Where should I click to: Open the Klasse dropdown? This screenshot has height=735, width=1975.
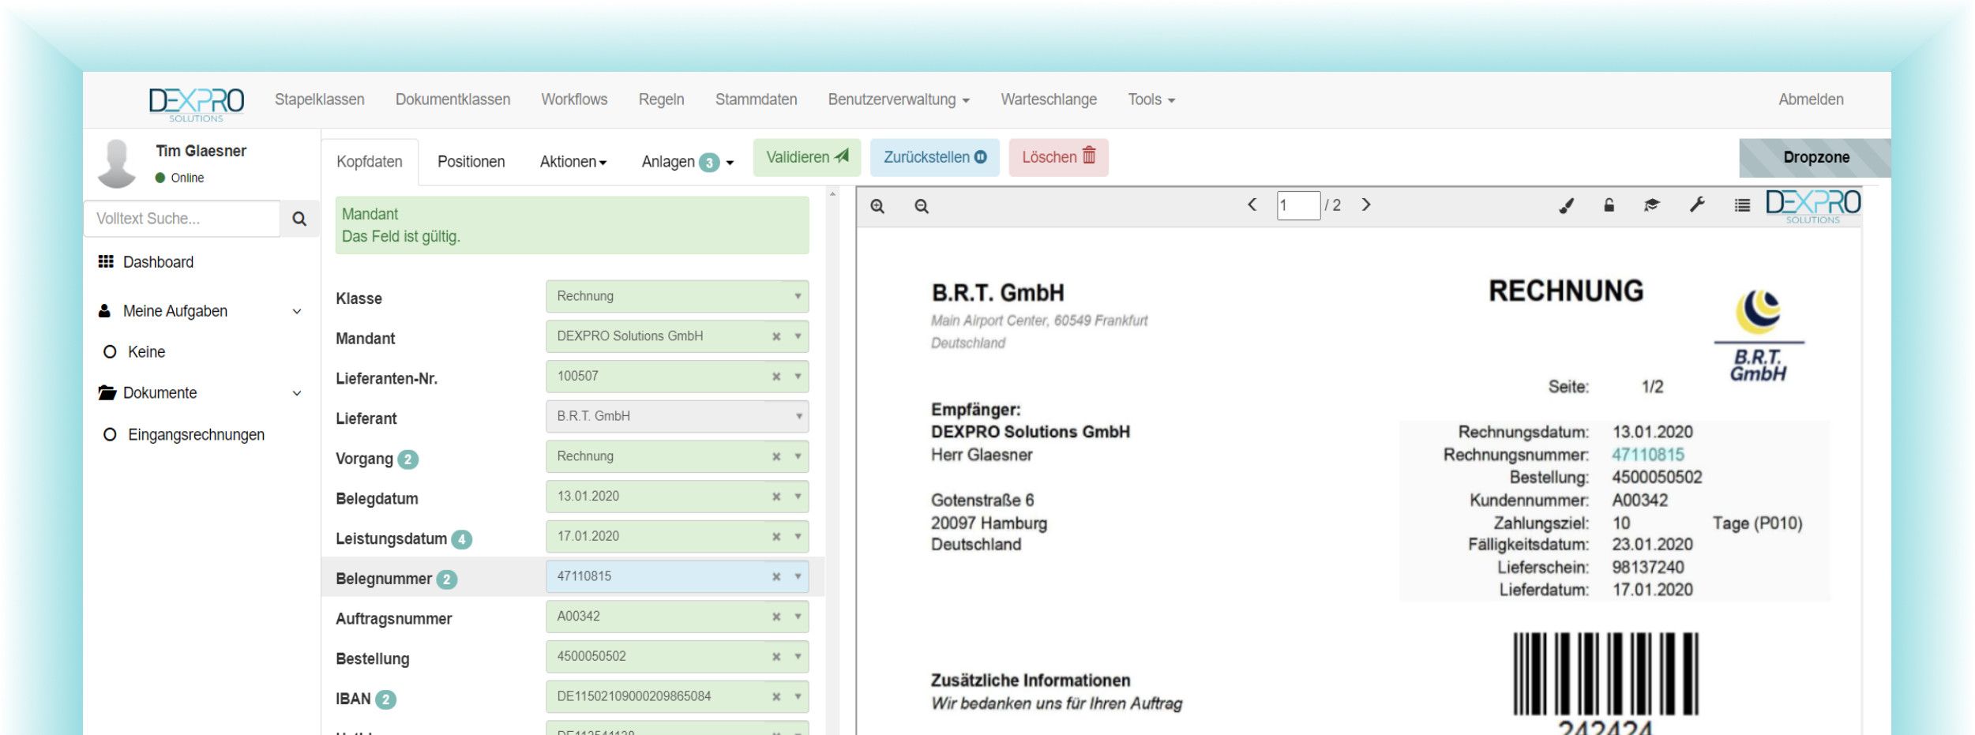[677, 296]
